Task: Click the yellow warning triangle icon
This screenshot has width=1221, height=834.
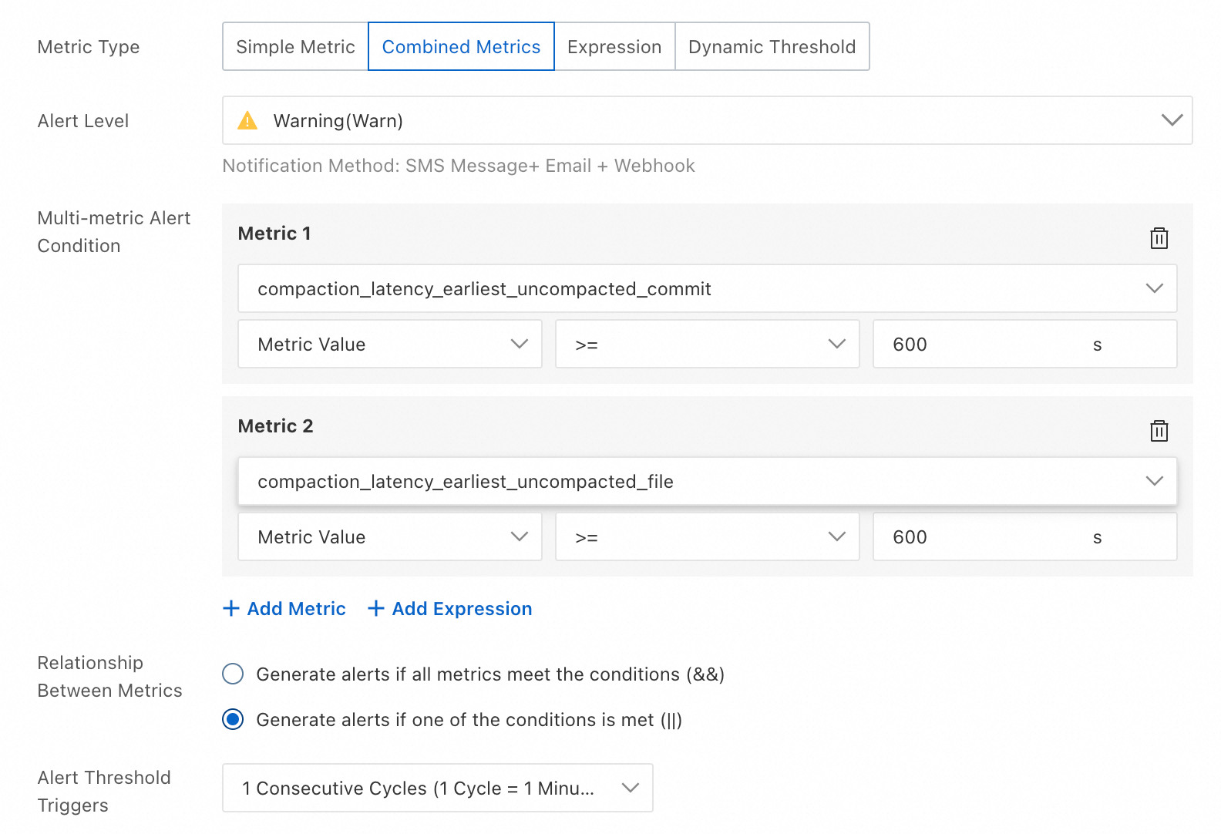Action: click(247, 121)
